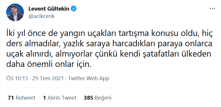Image resolution: width=221 pixels, height=107 pixels.
Task: Show the 1 Alıntı Tweet list
Action: (x=60, y=98)
